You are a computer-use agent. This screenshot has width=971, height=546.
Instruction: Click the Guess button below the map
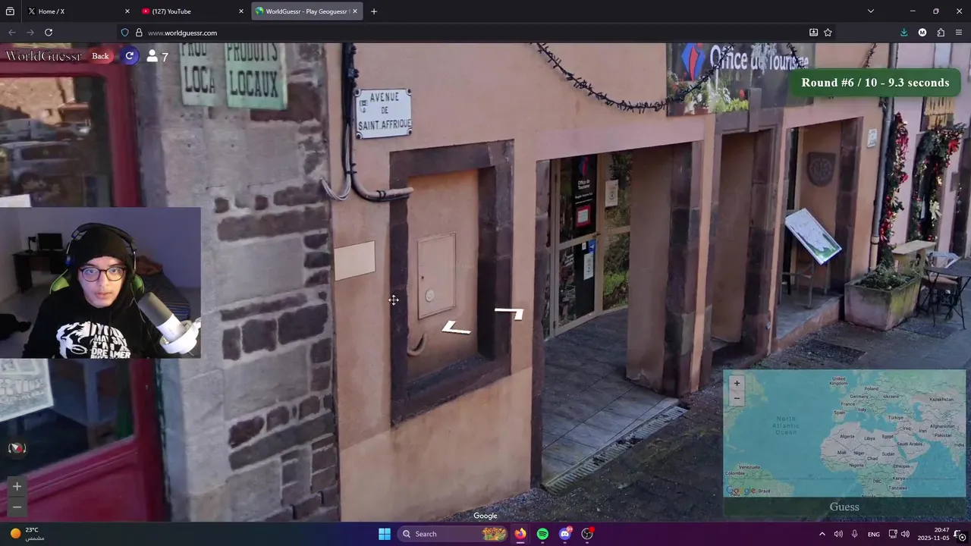click(x=844, y=507)
